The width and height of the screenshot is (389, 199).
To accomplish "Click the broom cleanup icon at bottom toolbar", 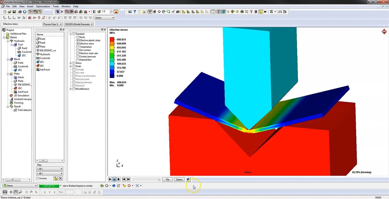I will click(x=124, y=186).
